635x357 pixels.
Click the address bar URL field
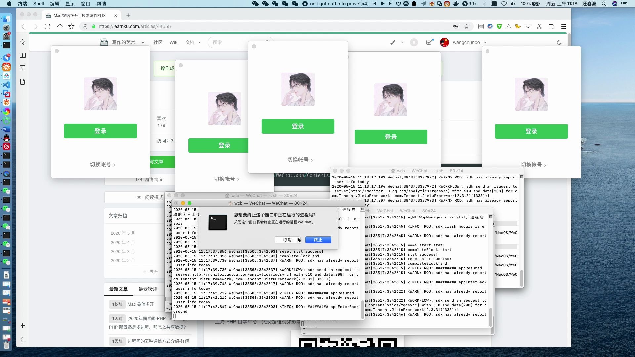pos(265,26)
